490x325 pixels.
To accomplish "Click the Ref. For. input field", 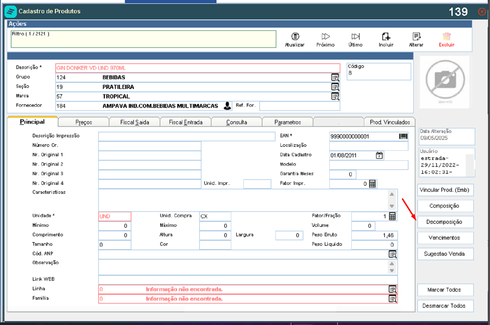I will (x=300, y=106).
